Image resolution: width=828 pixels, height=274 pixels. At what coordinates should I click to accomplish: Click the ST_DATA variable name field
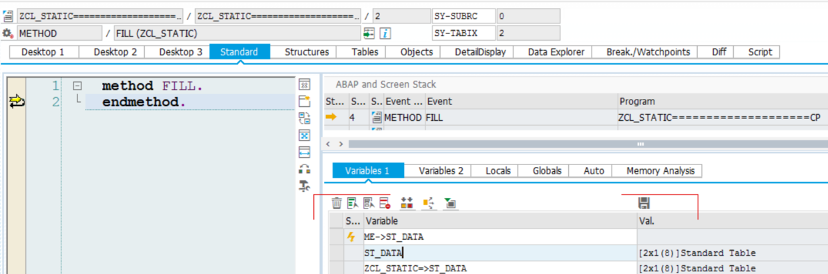pos(500,253)
